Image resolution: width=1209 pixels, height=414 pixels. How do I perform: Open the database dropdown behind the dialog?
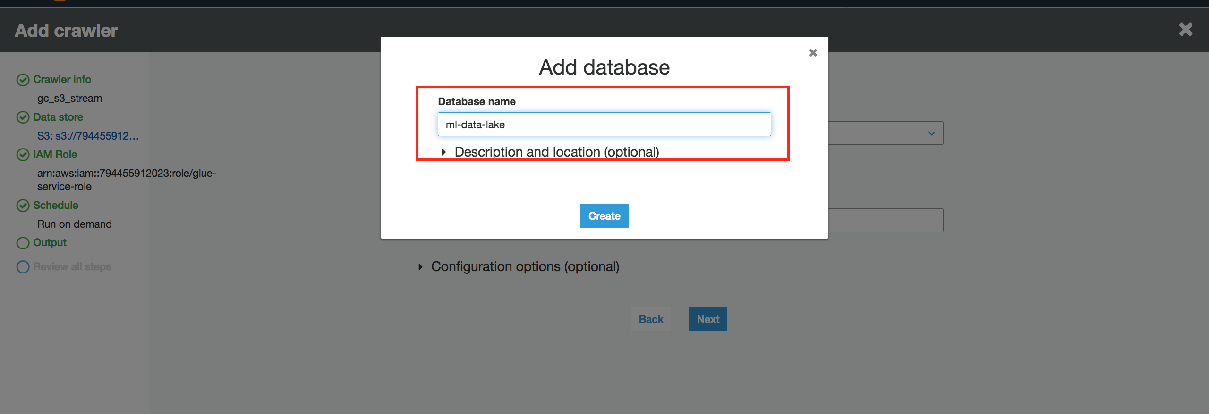(886, 133)
